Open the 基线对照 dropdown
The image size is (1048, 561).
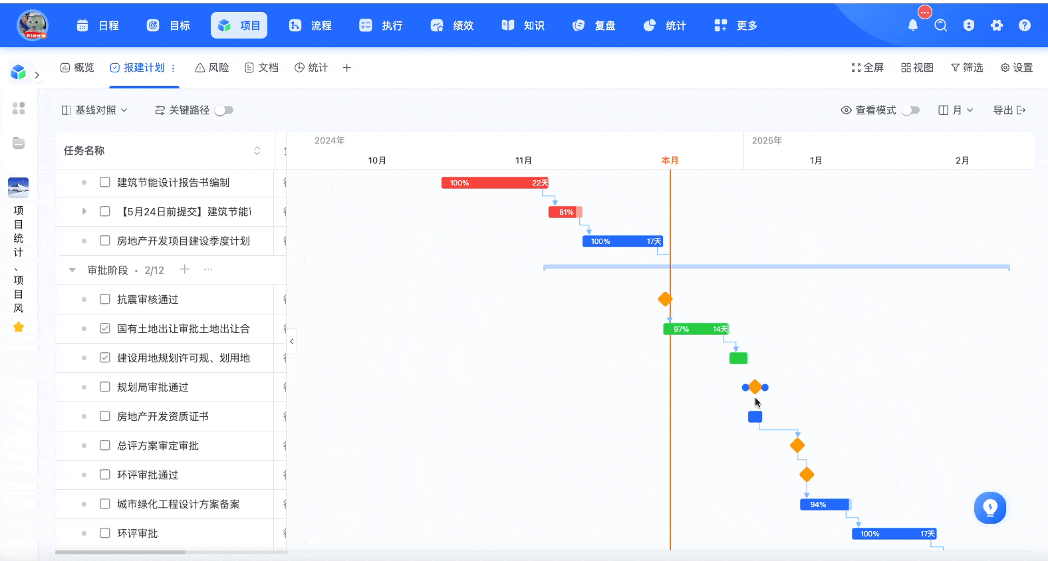(x=94, y=110)
